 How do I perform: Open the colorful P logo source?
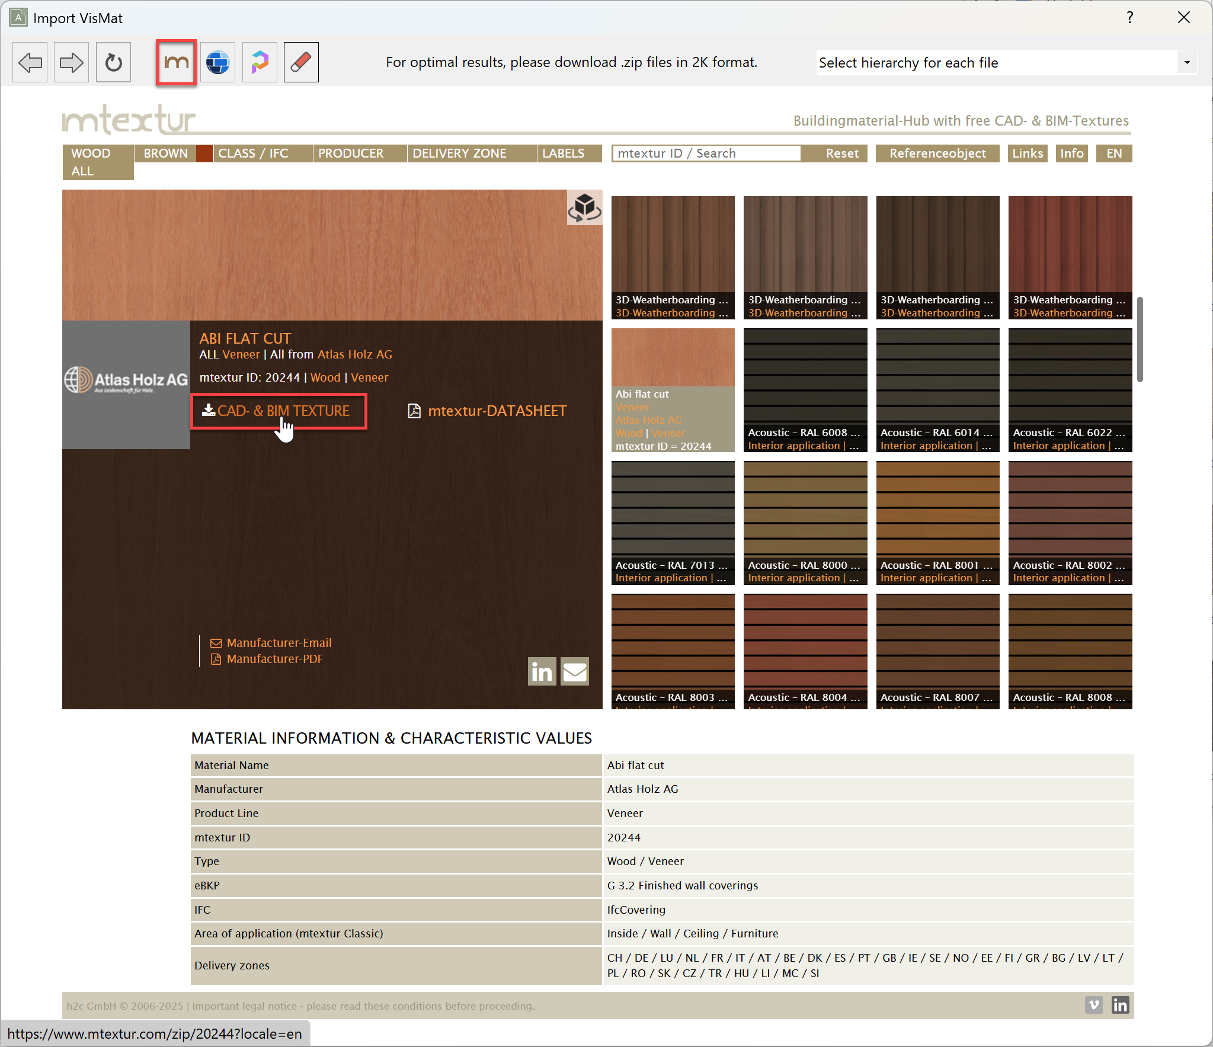click(x=260, y=62)
